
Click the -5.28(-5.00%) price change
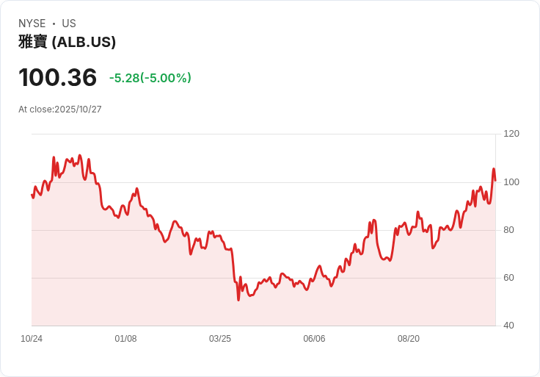coord(150,78)
